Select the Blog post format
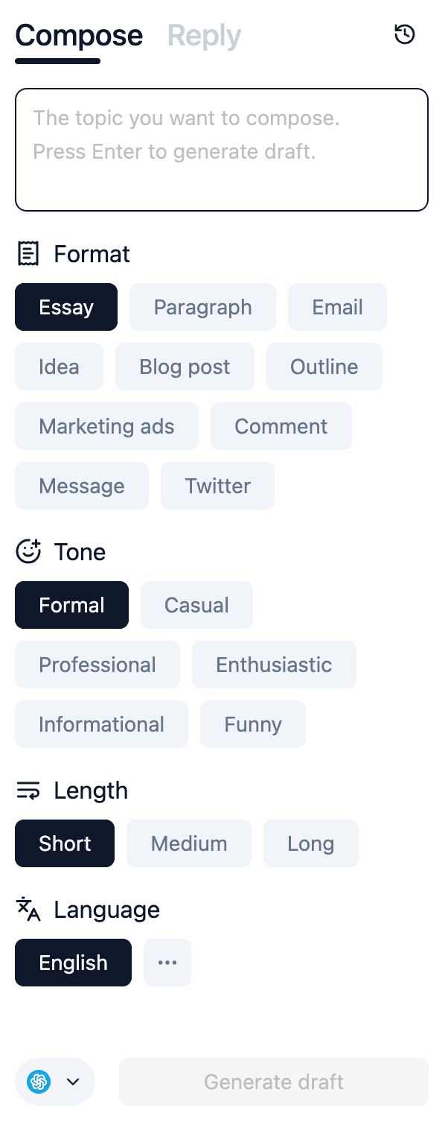Viewport: 448px width, 1125px height. [x=185, y=367]
